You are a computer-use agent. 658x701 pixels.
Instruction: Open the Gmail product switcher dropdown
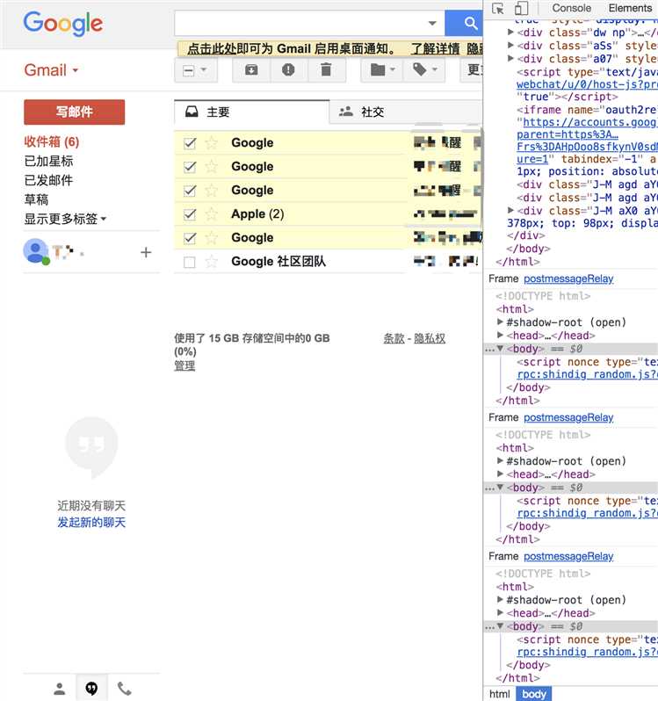click(51, 70)
